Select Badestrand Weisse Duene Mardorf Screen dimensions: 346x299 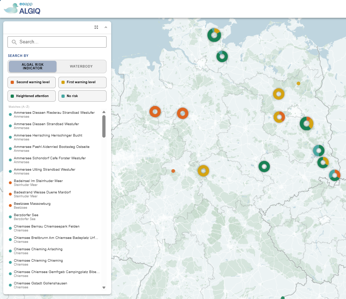(54, 194)
